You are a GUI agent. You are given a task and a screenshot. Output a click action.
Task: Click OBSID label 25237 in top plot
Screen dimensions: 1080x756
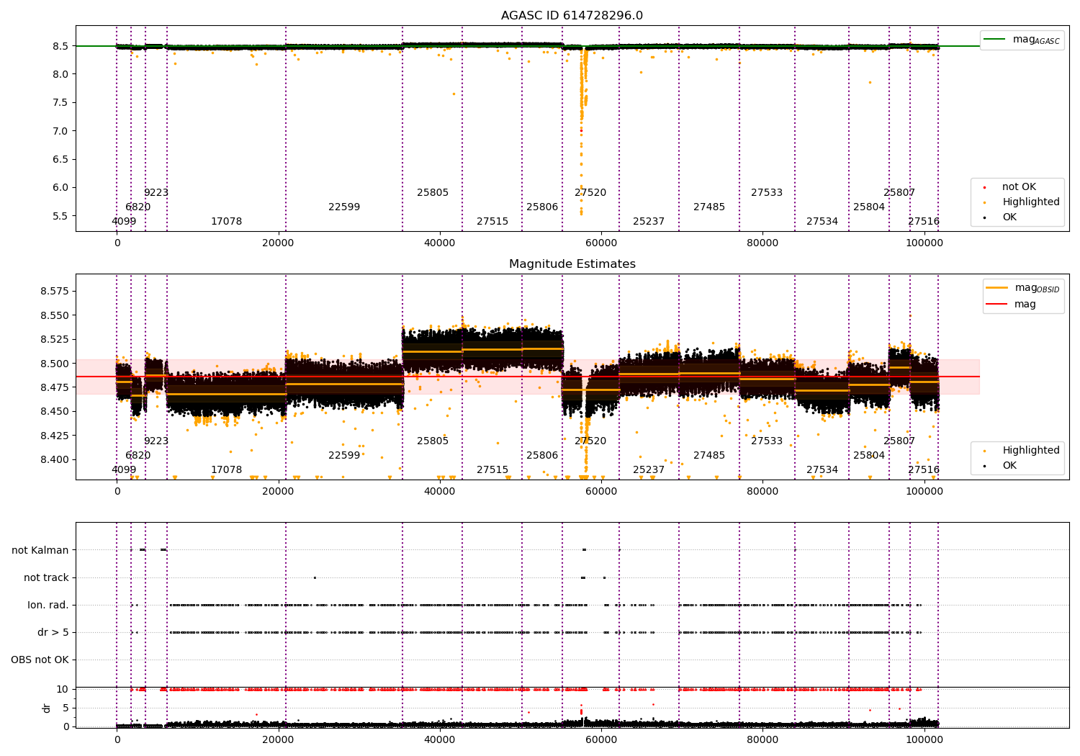[649, 222]
